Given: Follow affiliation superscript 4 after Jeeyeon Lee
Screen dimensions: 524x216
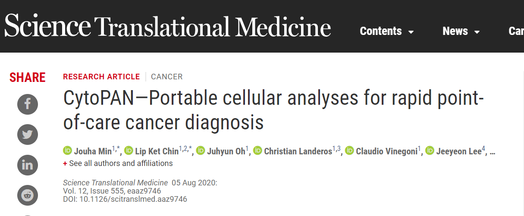Looking at the screenshot, I should click(x=483, y=149).
